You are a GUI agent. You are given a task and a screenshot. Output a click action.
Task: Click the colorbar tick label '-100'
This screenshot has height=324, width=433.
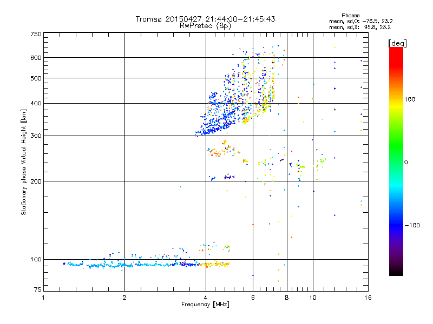pos(412,225)
